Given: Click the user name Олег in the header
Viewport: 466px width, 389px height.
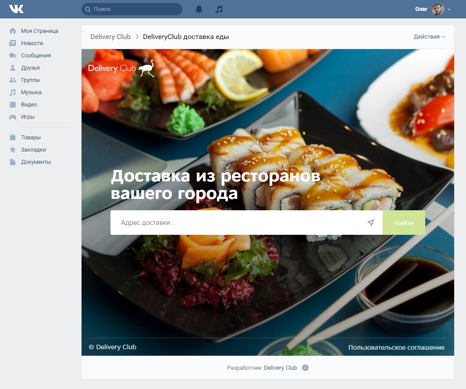Looking at the screenshot, I should pyautogui.click(x=421, y=9).
